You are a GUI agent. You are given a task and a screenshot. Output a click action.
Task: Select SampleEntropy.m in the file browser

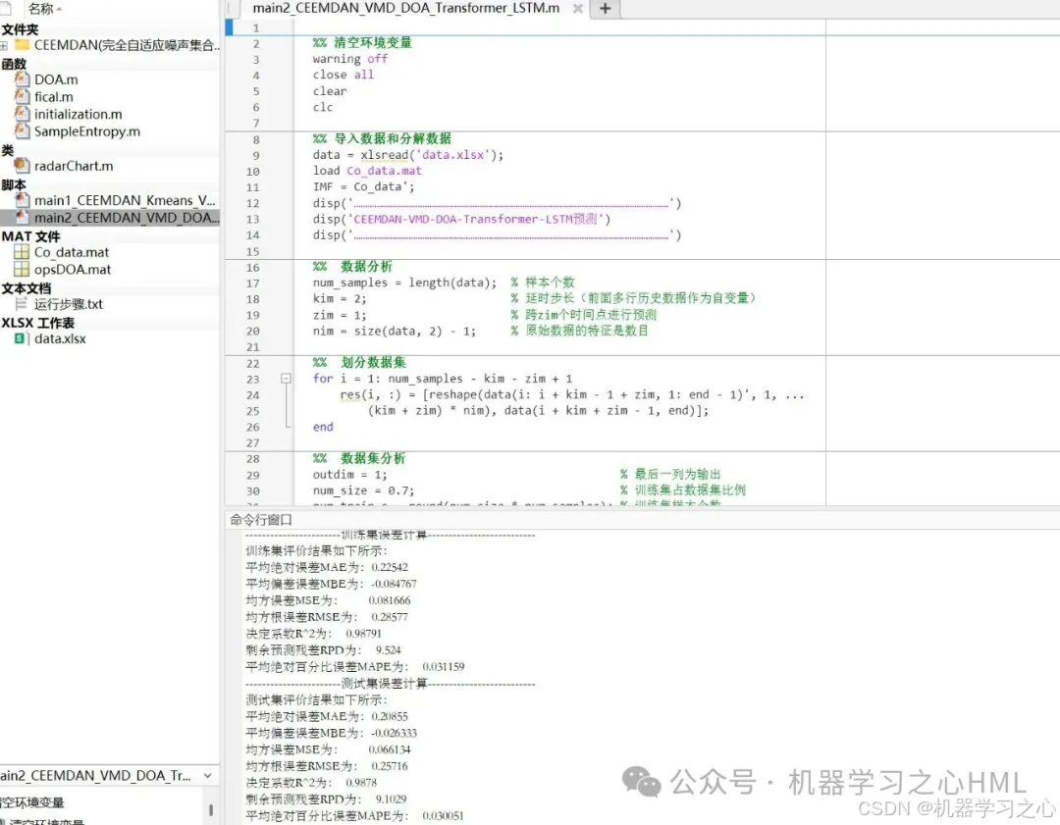tap(87, 131)
